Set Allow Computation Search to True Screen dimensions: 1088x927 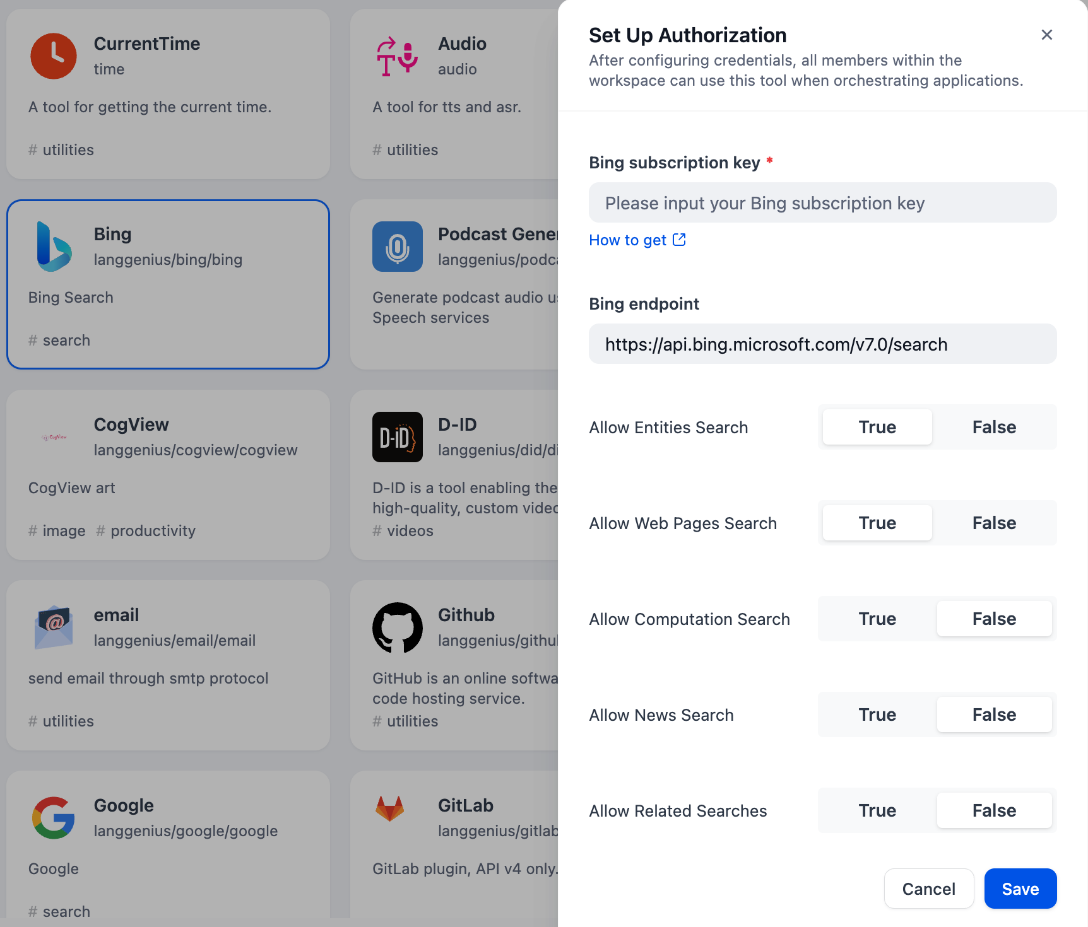877,619
